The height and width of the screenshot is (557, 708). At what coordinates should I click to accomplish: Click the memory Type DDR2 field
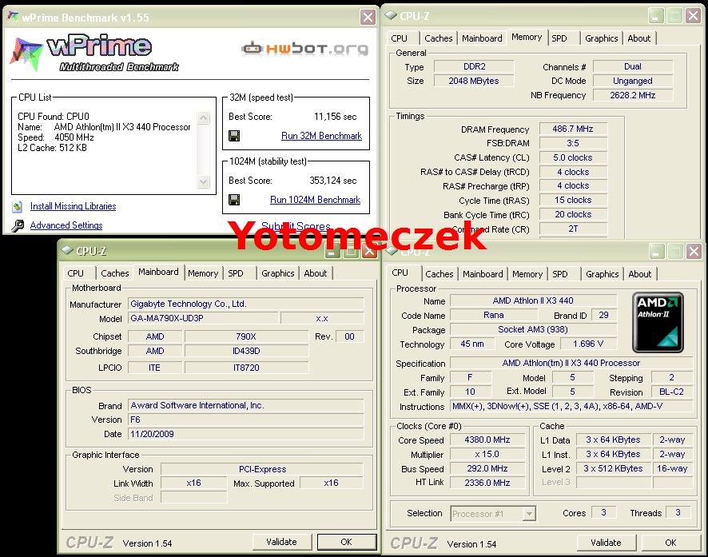pos(474,66)
